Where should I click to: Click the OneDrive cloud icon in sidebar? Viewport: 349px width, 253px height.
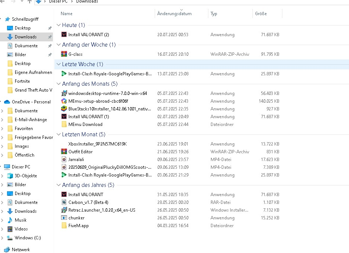[x=7, y=102]
